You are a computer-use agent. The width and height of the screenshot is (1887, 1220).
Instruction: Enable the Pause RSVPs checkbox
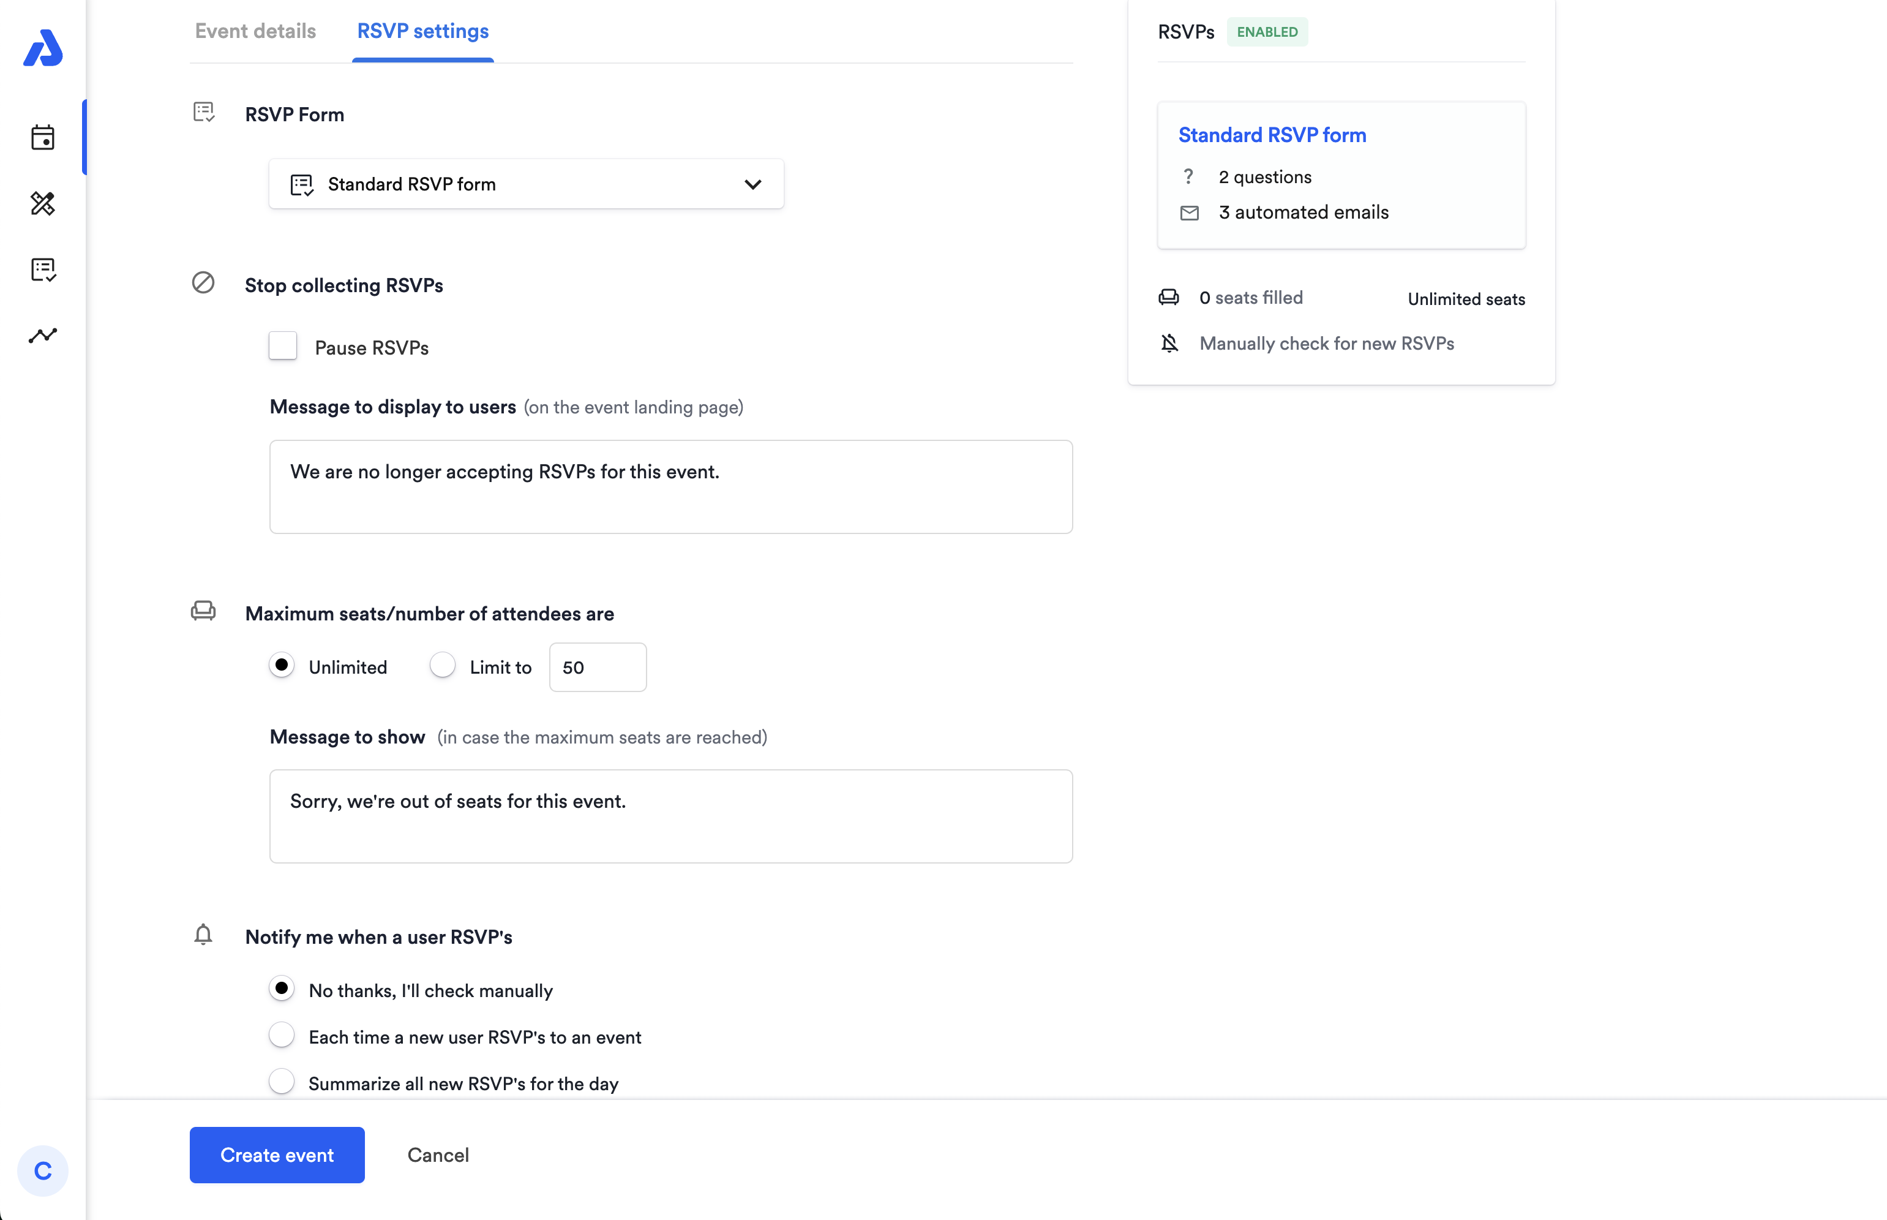[283, 346]
